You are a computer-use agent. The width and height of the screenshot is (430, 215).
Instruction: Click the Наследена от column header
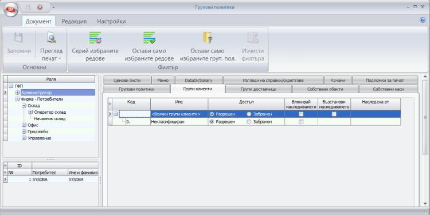click(x=376, y=104)
